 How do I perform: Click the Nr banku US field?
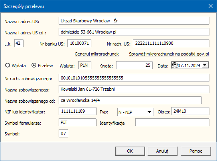coord(79,43)
